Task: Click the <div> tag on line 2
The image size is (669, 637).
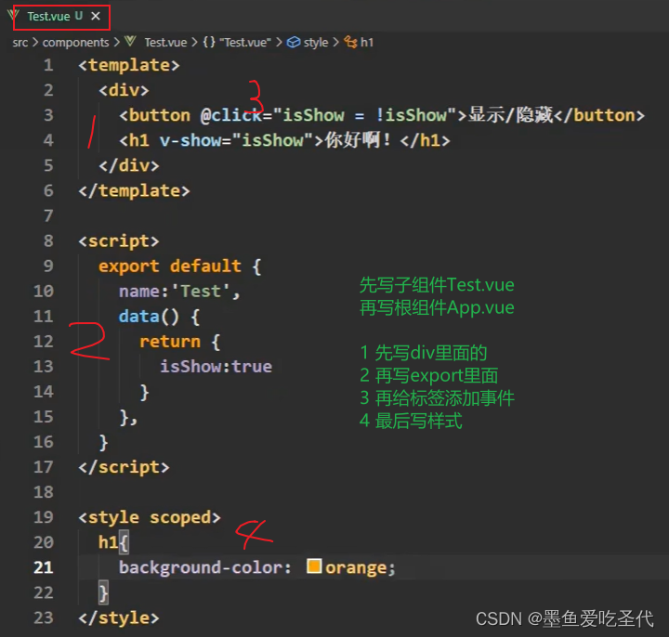Action: coord(124,90)
